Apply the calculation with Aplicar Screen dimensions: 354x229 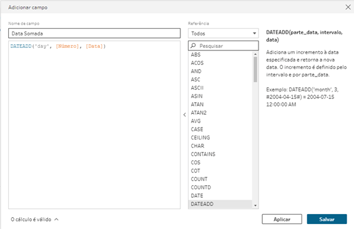[x=282, y=219]
